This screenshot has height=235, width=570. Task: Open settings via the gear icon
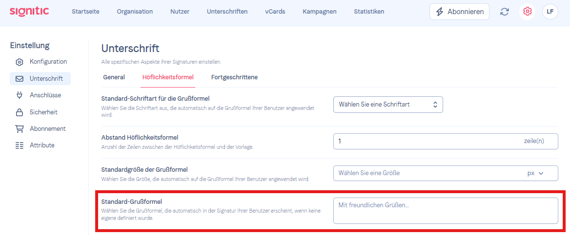(x=527, y=12)
